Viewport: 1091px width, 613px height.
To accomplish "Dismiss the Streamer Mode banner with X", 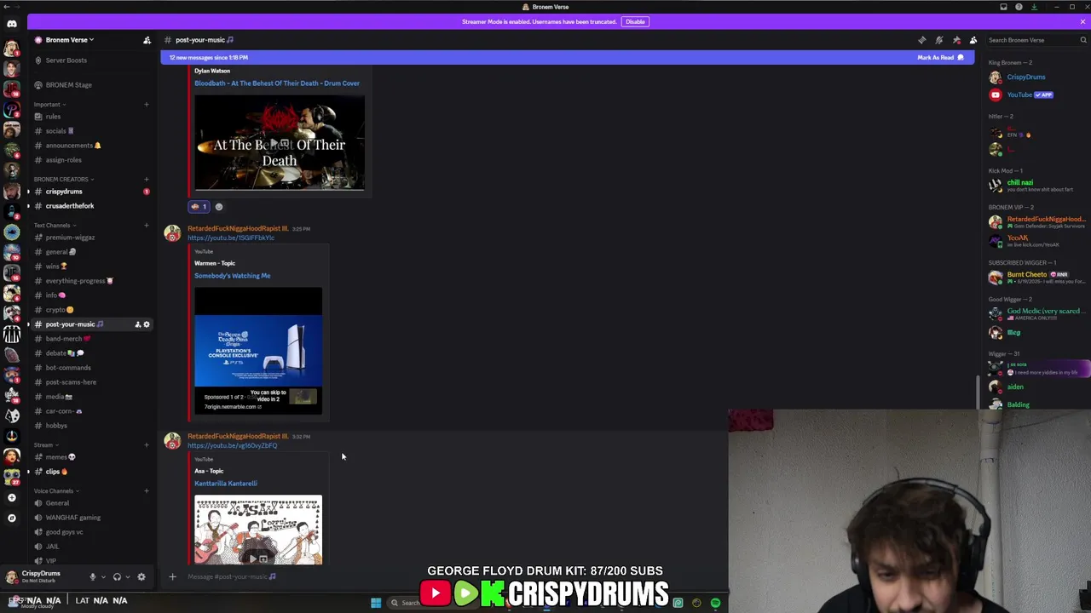I will (1082, 21).
